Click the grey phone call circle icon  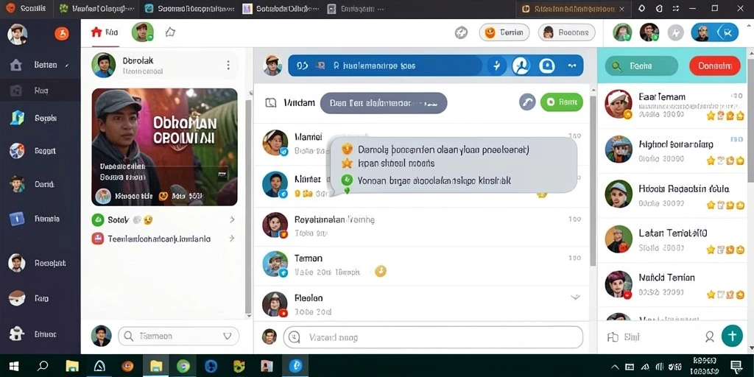pyautogui.click(x=527, y=102)
